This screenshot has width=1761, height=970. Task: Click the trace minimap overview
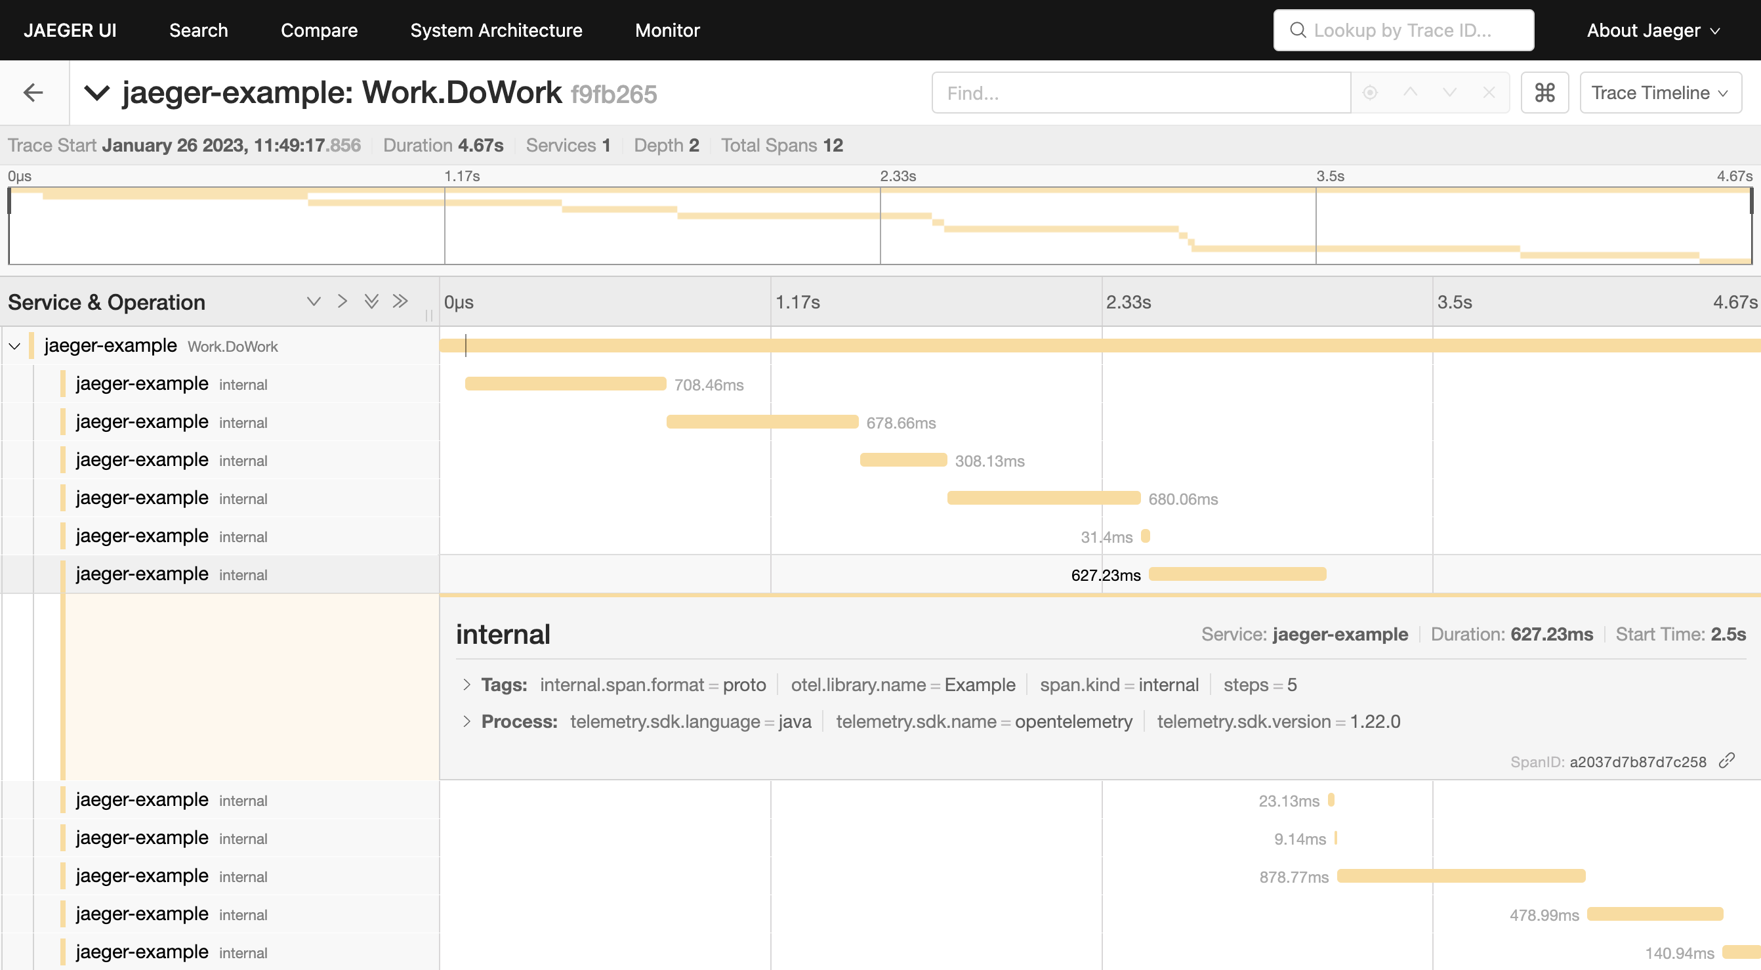click(880, 226)
